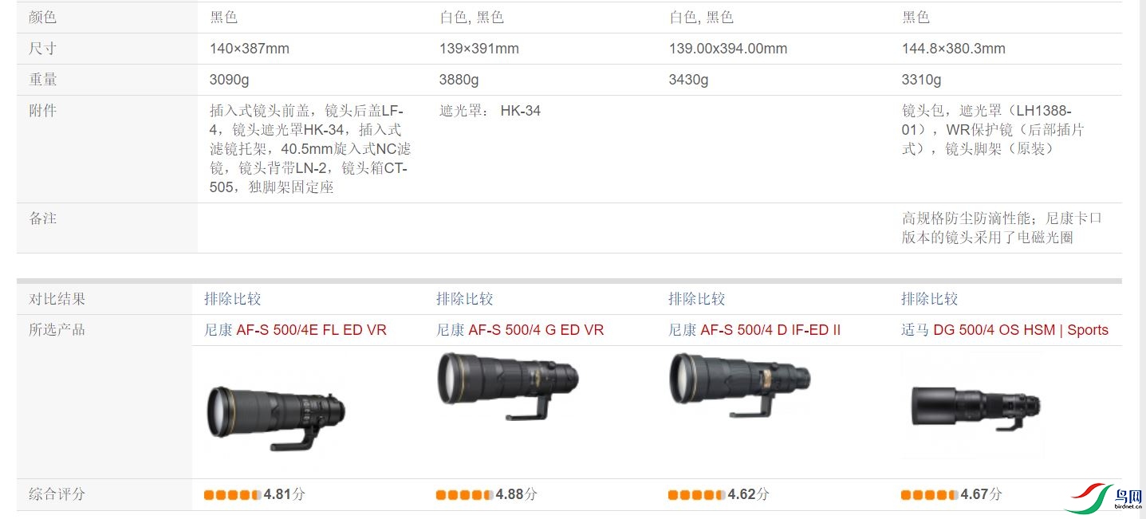1146x519 pixels.
Task: Click the 4.62分 star rating icons
Action: pos(697,495)
